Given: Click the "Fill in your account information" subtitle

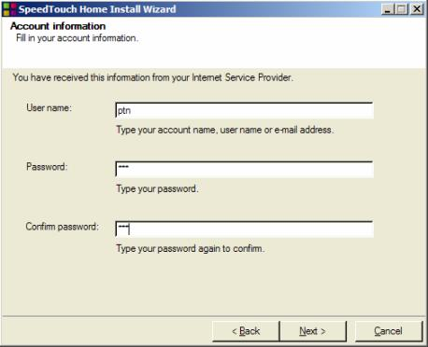Looking at the screenshot, I should click(77, 38).
